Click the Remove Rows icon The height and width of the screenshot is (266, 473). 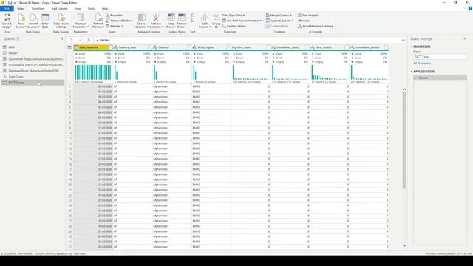182,18
